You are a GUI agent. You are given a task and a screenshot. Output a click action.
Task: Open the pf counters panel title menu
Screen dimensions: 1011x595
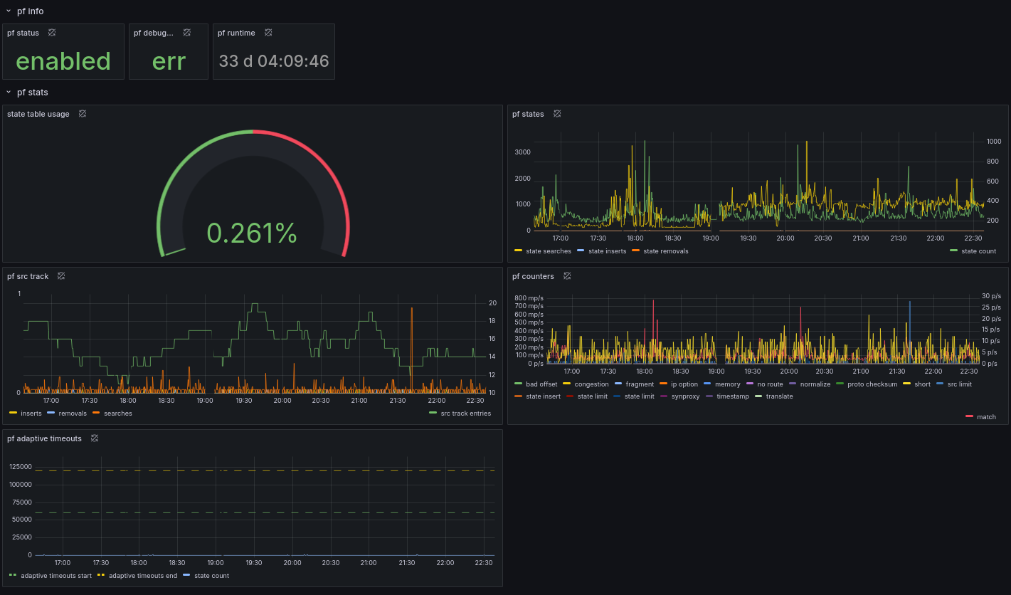(x=533, y=276)
